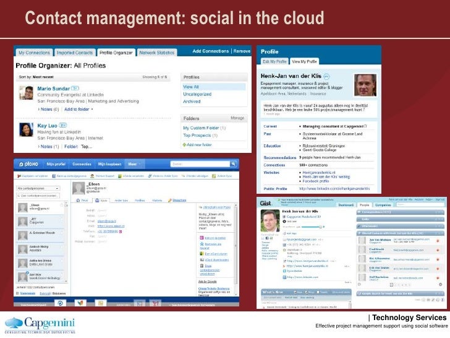Click the LinkedIn icon beside linkedin.com URL in Gist

(x=284, y=277)
